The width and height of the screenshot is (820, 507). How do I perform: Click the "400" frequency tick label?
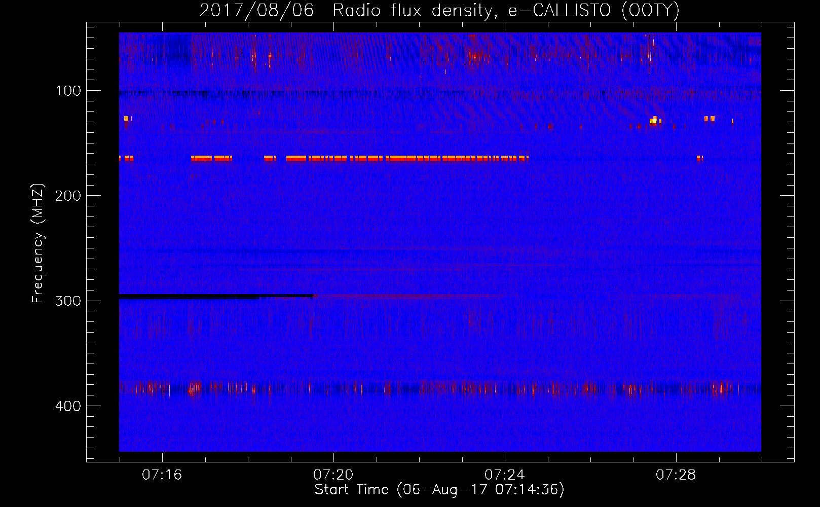point(68,406)
